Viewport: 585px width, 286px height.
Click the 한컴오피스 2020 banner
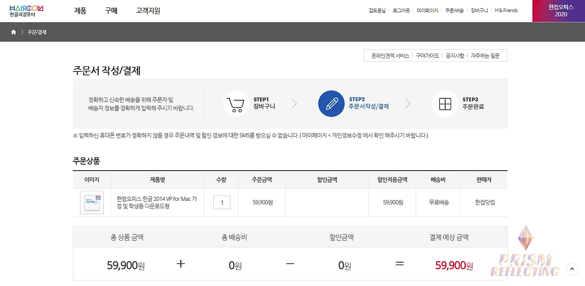point(558,11)
